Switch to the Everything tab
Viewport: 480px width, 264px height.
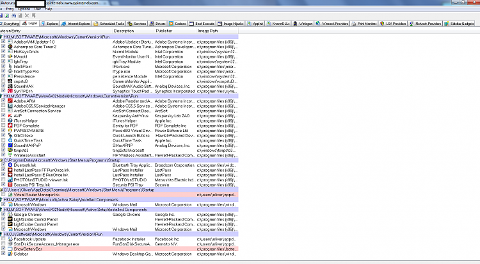tap(10, 24)
